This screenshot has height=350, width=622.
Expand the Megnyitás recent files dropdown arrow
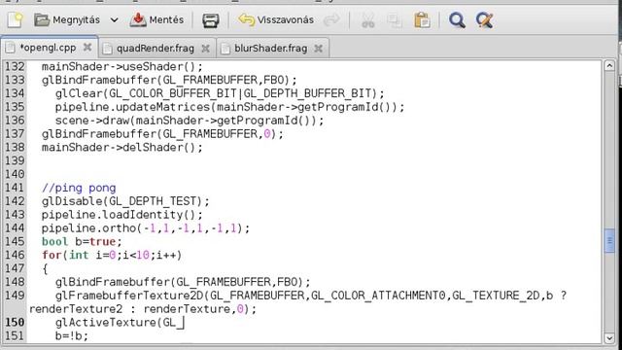click(115, 19)
